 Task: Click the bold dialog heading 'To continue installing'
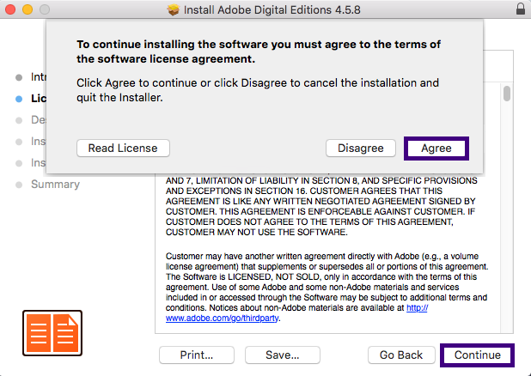coord(259,52)
